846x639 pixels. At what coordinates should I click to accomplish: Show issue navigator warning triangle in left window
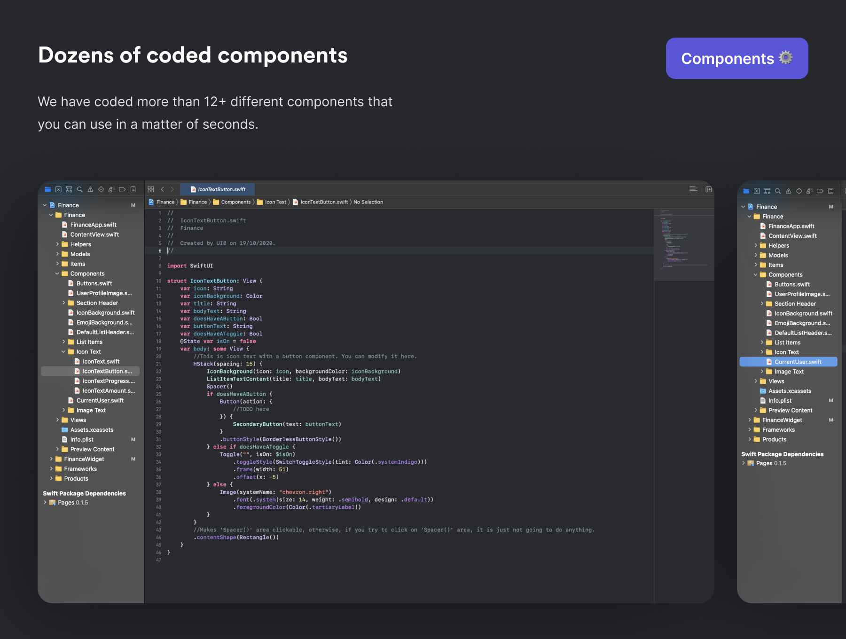click(x=90, y=189)
